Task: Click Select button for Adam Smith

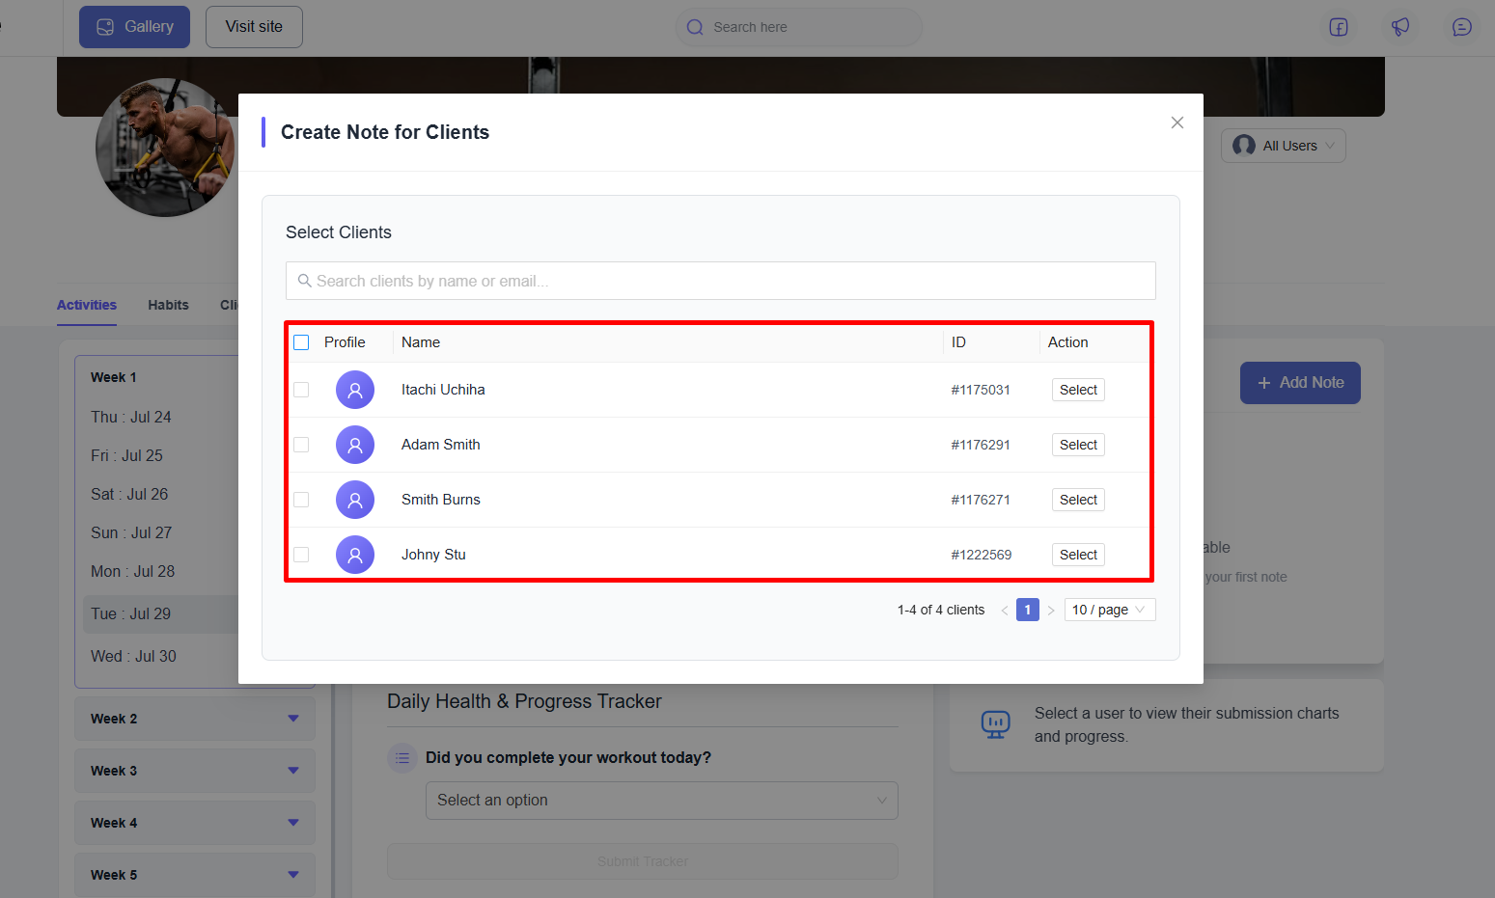Action: (1078, 445)
